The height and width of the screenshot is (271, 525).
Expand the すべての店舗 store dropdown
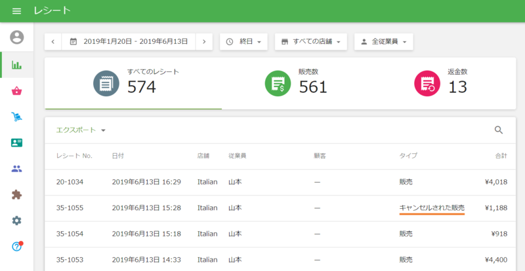[310, 41]
